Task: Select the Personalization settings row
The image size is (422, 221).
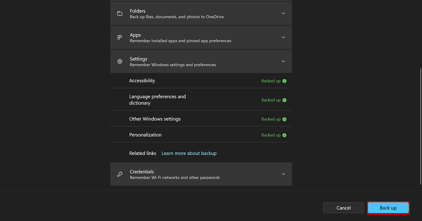Action: coord(145,135)
